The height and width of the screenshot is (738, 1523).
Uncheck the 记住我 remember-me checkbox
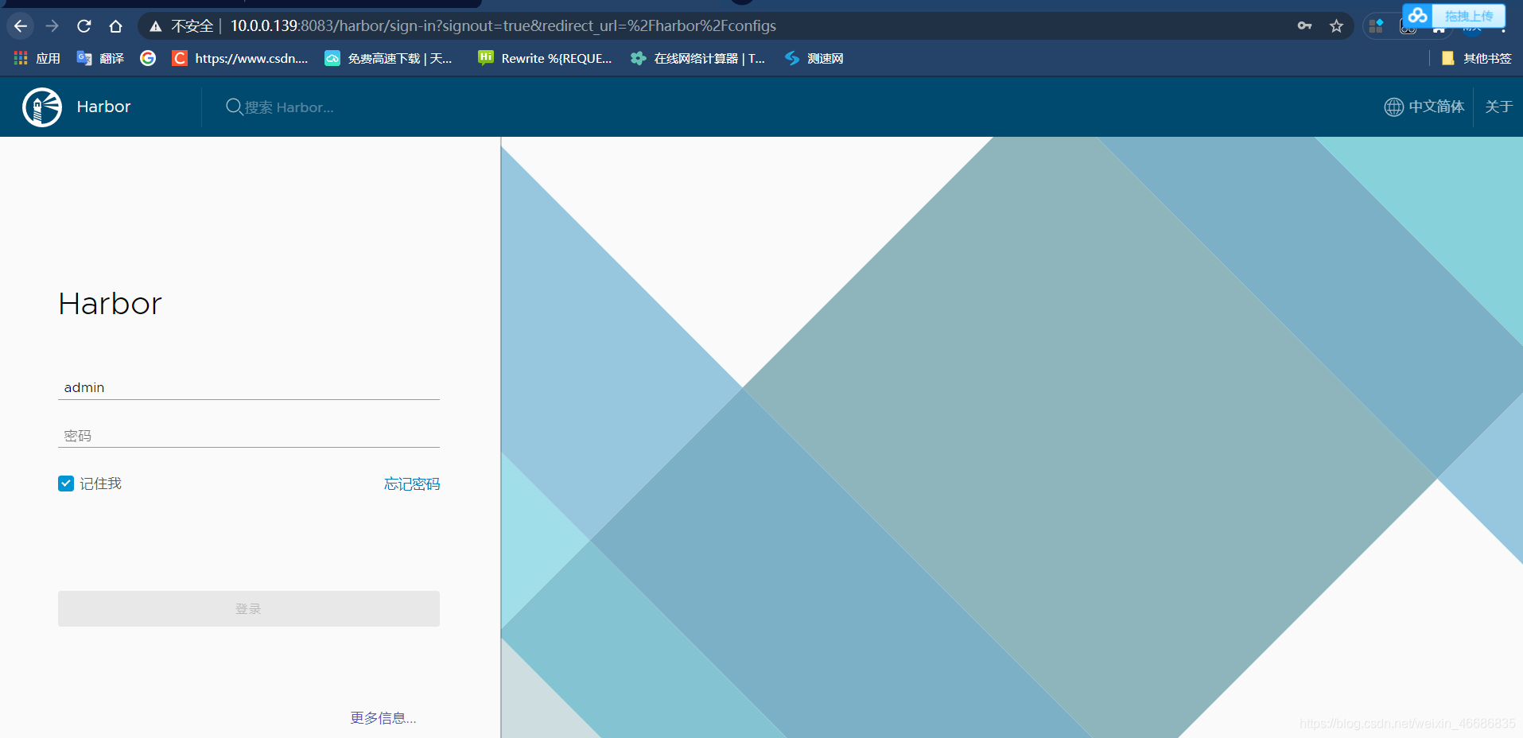66,484
